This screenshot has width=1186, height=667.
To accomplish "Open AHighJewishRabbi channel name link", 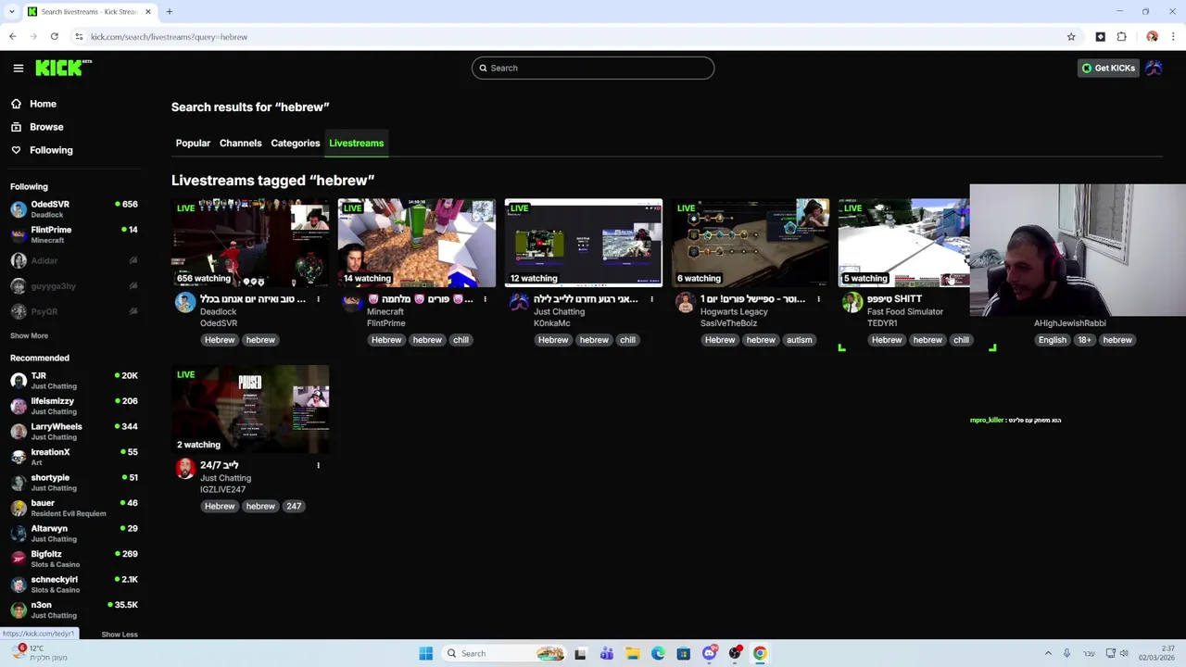I will click(x=1070, y=323).
